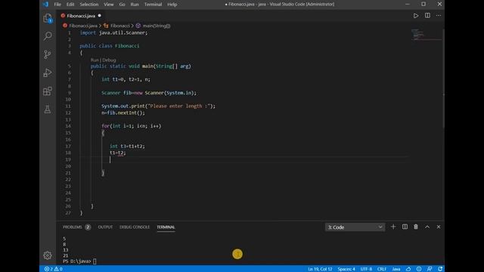Screen dimensions: 484x272
Task: Create a new terminal with plus
Action: (x=393, y=227)
